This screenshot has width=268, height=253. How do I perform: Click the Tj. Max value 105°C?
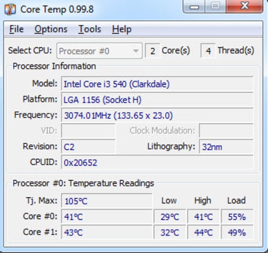(x=107, y=201)
